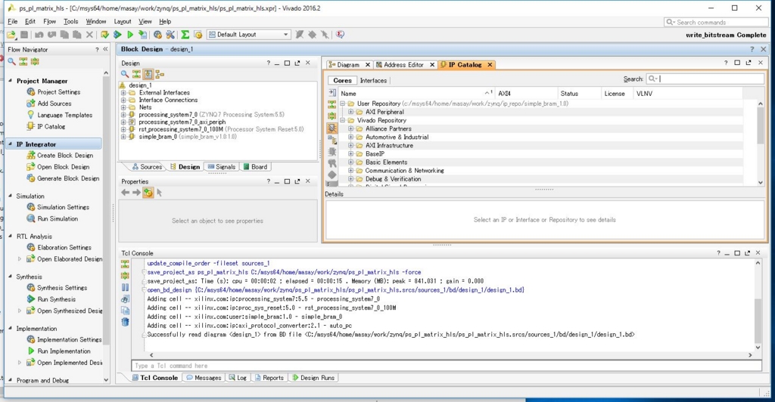
Task: Click Run Implementation in Flow Navigator
Action: [64, 351]
